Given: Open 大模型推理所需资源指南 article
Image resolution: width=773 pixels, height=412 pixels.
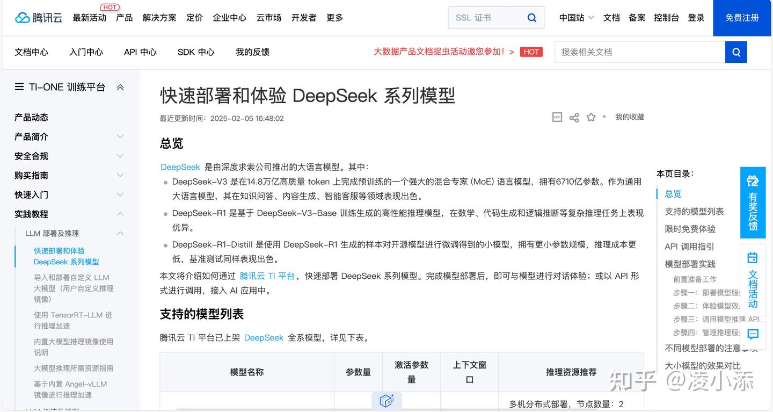Looking at the screenshot, I should pos(74,368).
